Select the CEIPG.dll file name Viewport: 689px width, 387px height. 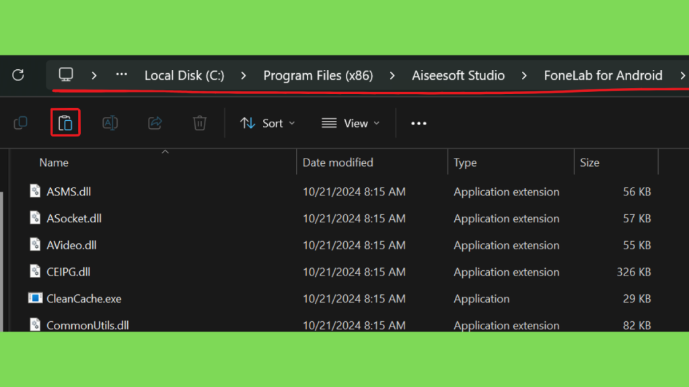[68, 272]
